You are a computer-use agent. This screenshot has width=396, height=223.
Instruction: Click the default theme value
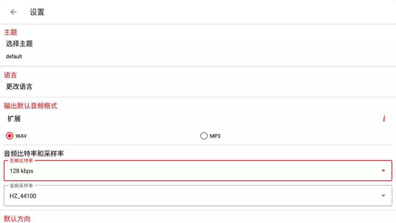tap(14, 56)
